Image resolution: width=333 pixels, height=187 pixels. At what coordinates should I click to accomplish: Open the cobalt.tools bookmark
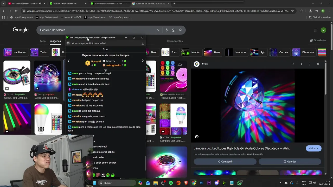47,17
